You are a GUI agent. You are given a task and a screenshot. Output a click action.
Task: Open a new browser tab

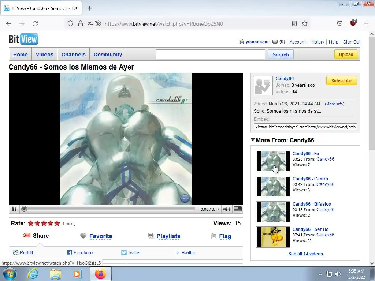(x=89, y=8)
